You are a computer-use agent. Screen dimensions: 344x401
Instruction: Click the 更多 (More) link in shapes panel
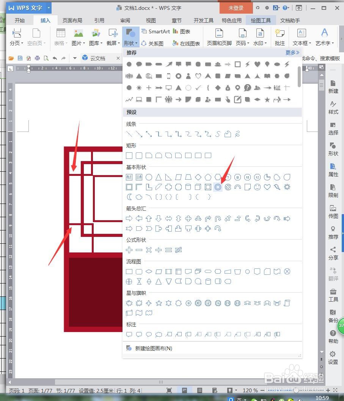coord(292,53)
